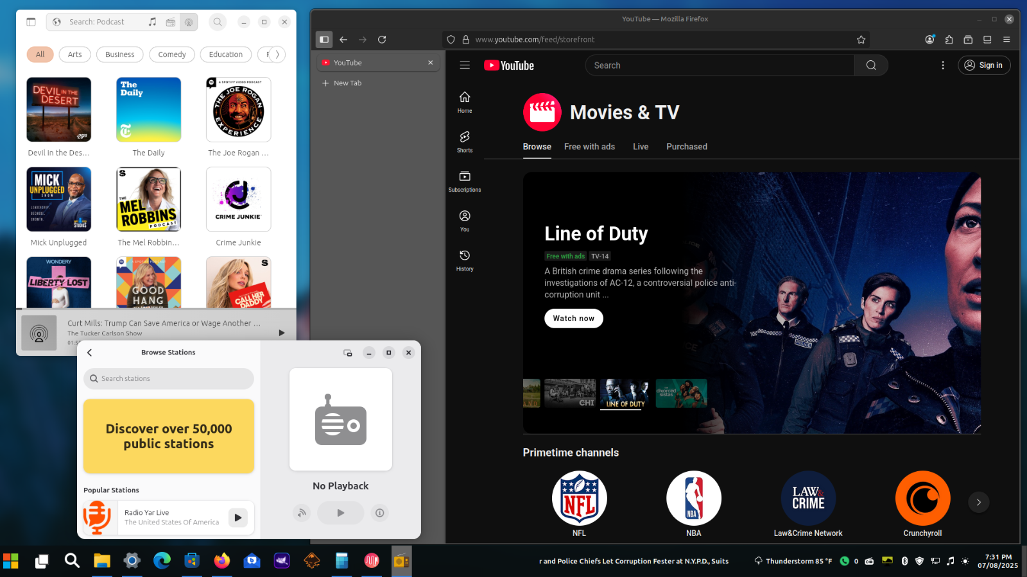Select the Comedy category chip
Viewport: 1027px width, 577px height.
(171, 54)
